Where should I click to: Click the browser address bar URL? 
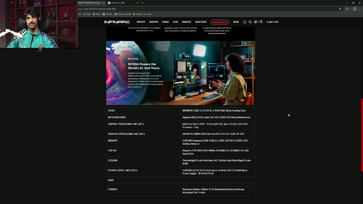point(97,9)
